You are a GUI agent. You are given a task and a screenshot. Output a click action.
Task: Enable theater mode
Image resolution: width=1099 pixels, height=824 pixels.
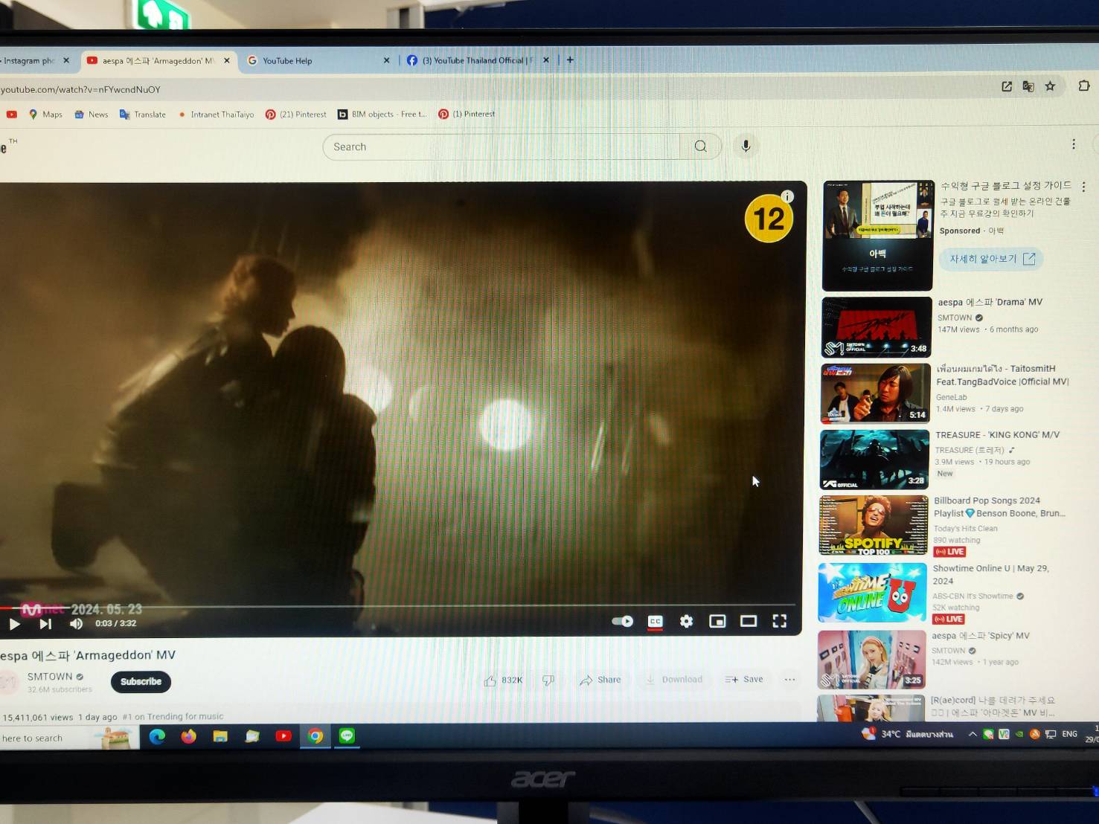tap(749, 621)
